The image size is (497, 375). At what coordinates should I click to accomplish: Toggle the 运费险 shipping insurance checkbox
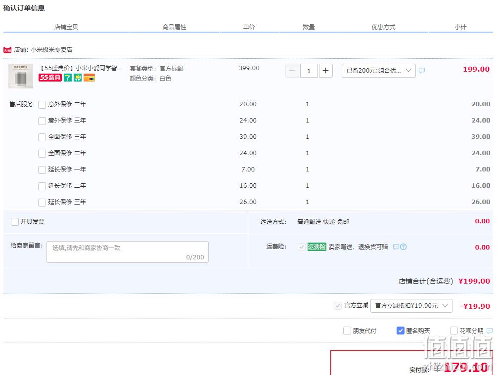(x=302, y=247)
